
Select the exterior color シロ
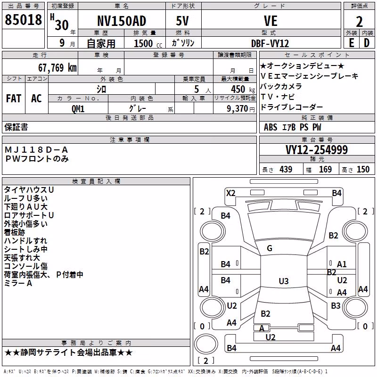(x=101, y=90)
